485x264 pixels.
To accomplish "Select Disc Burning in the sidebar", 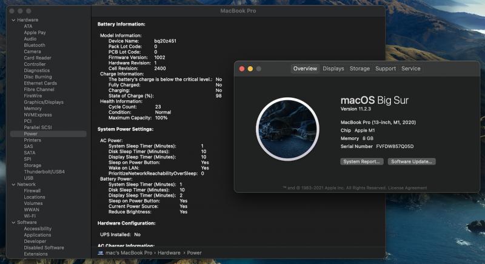I will coord(38,76).
